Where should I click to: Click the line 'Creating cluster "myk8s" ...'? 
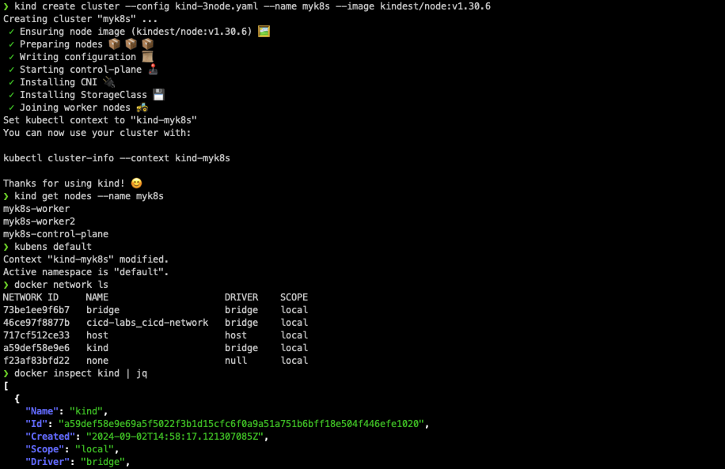[80, 19]
